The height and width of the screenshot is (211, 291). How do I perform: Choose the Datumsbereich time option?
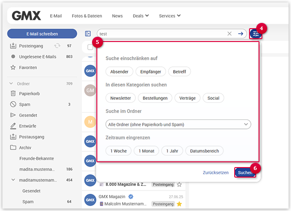coord(205,151)
